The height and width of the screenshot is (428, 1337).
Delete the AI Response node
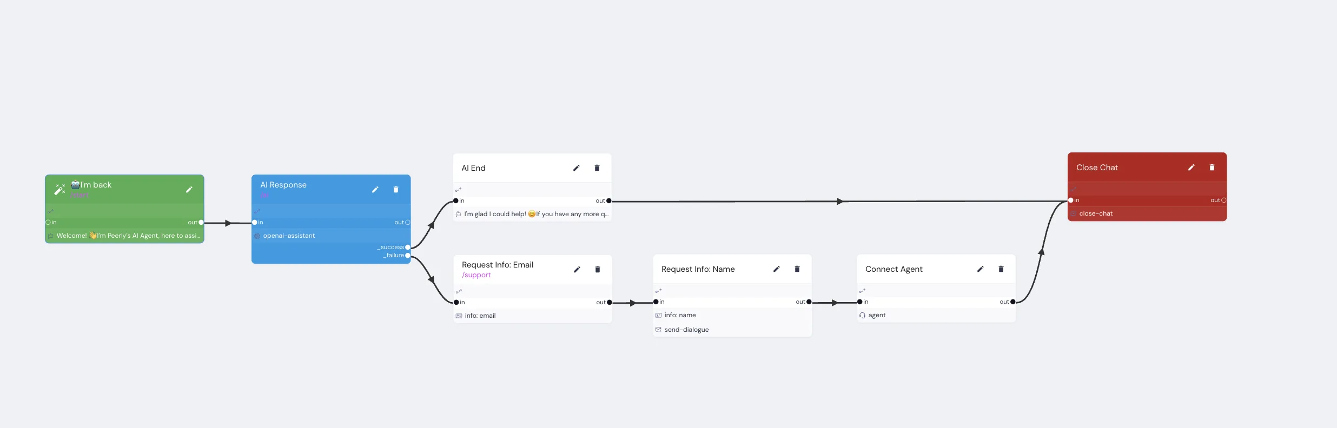pyautogui.click(x=396, y=190)
